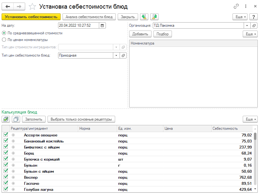Expand the Ассорти овощное recipe row
Image resolution: width=259 pixels, height=194 pixels.
tap(13, 135)
